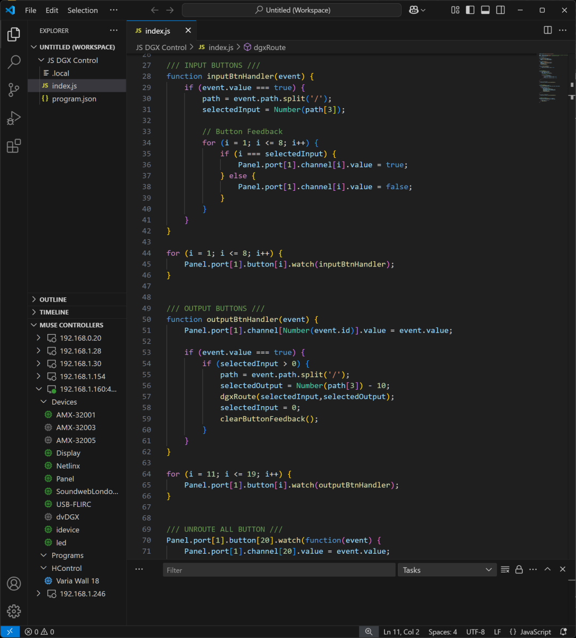Click the dgxRoute breadcrumb
This screenshot has width=576, height=638.
click(269, 47)
